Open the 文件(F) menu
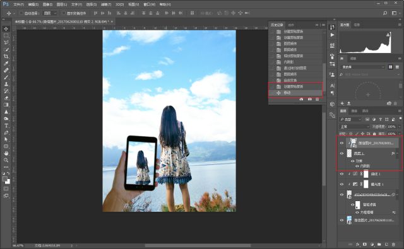The height and width of the screenshot is (249, 404). tap(18, 4)
